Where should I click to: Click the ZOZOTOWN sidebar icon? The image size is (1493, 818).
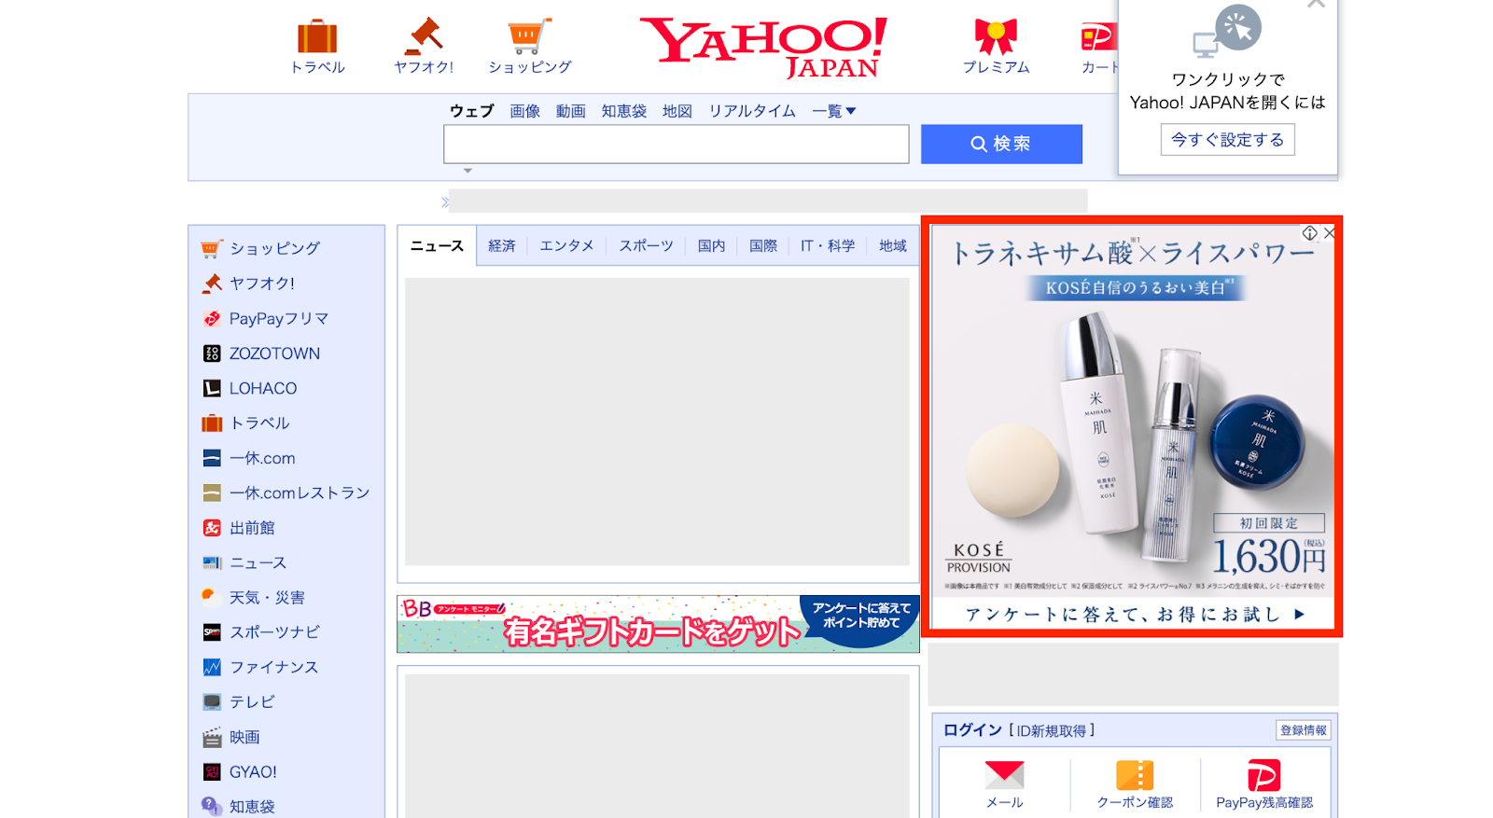tap(212, 354)
